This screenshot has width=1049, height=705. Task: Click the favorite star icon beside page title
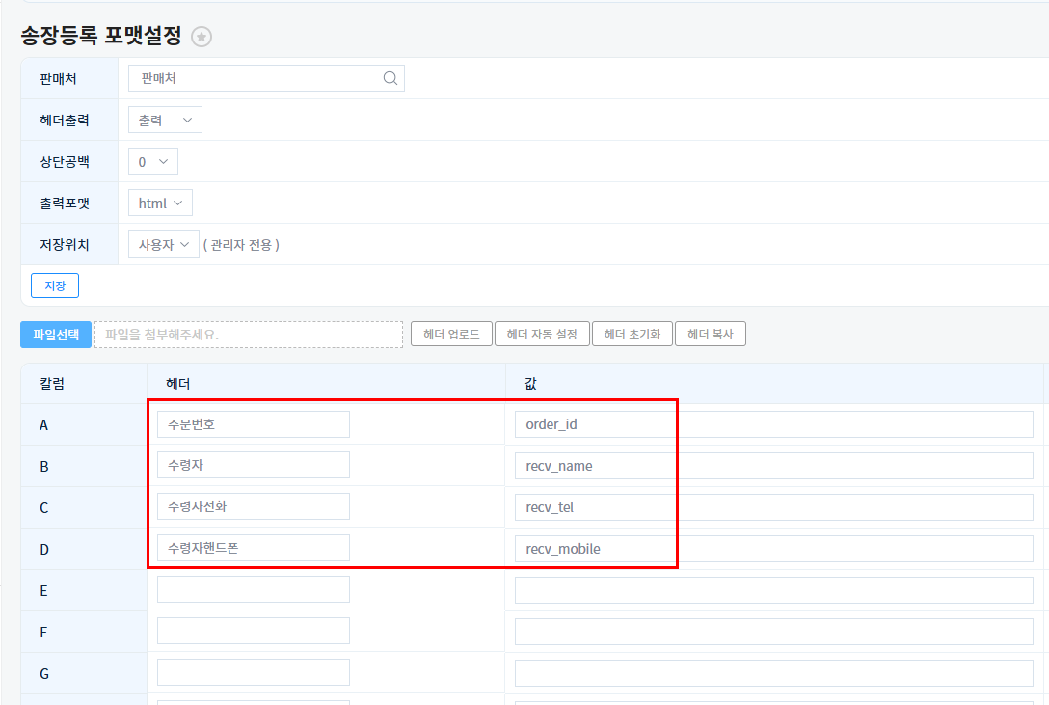pyautogui.click(x=202, y=37)
